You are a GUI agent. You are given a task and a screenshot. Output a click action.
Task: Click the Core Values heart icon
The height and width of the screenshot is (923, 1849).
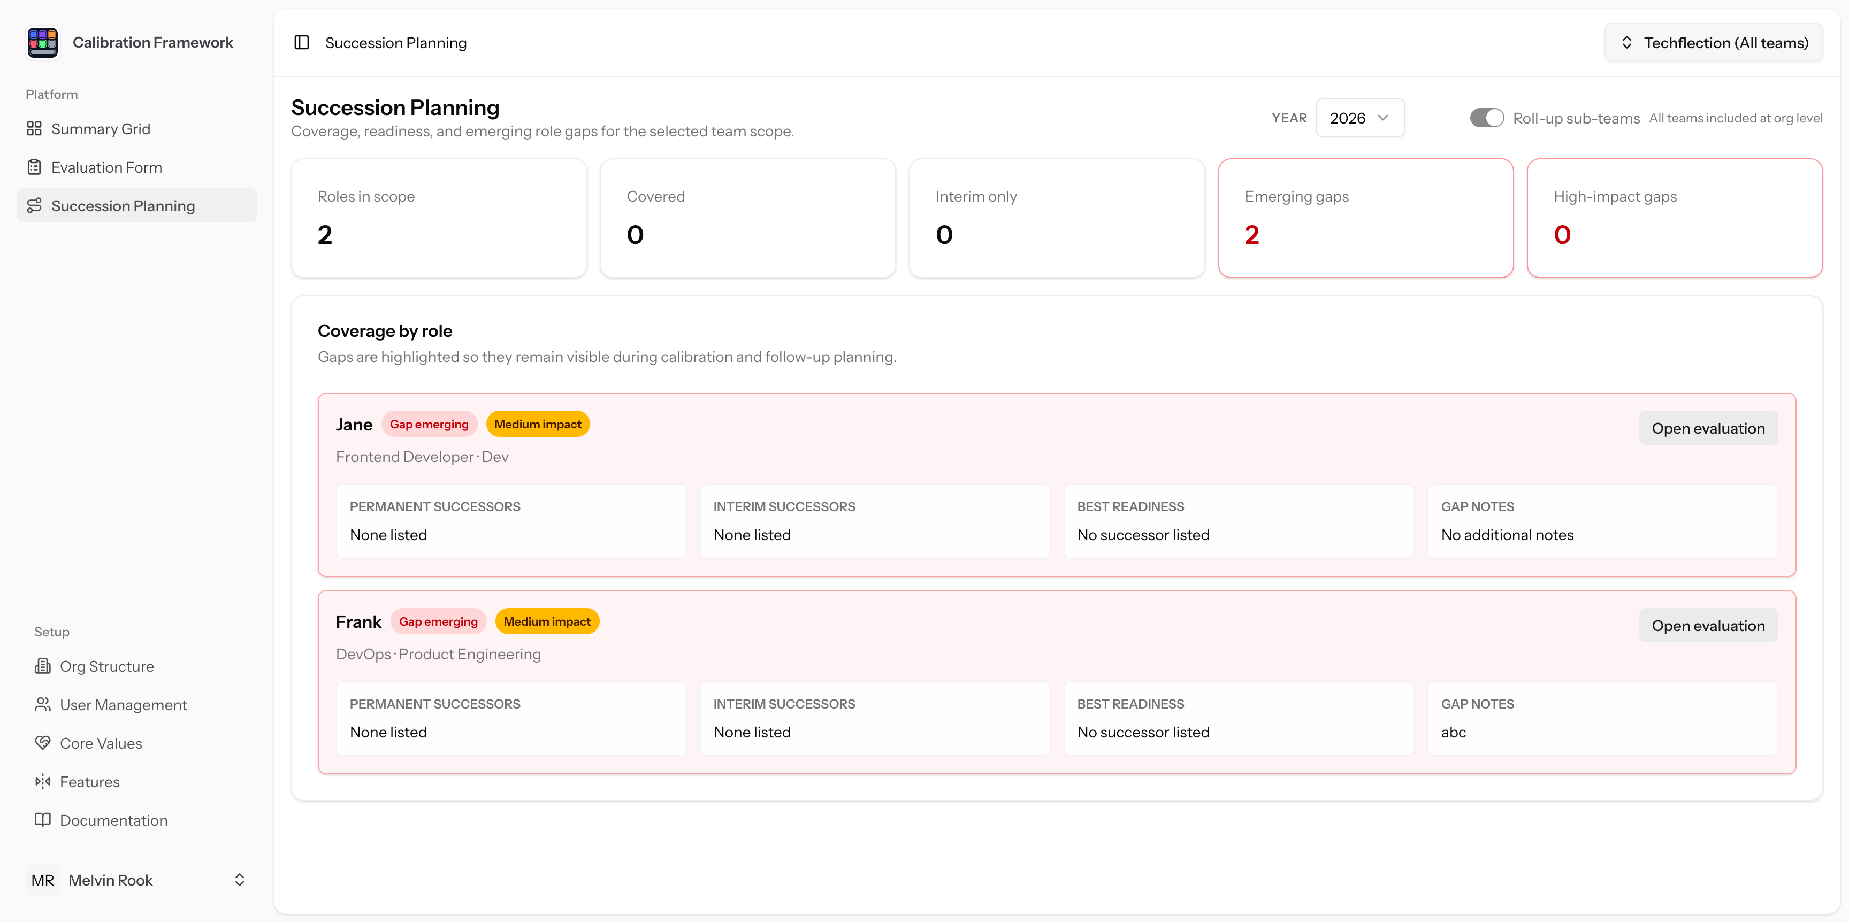[42, 743]
